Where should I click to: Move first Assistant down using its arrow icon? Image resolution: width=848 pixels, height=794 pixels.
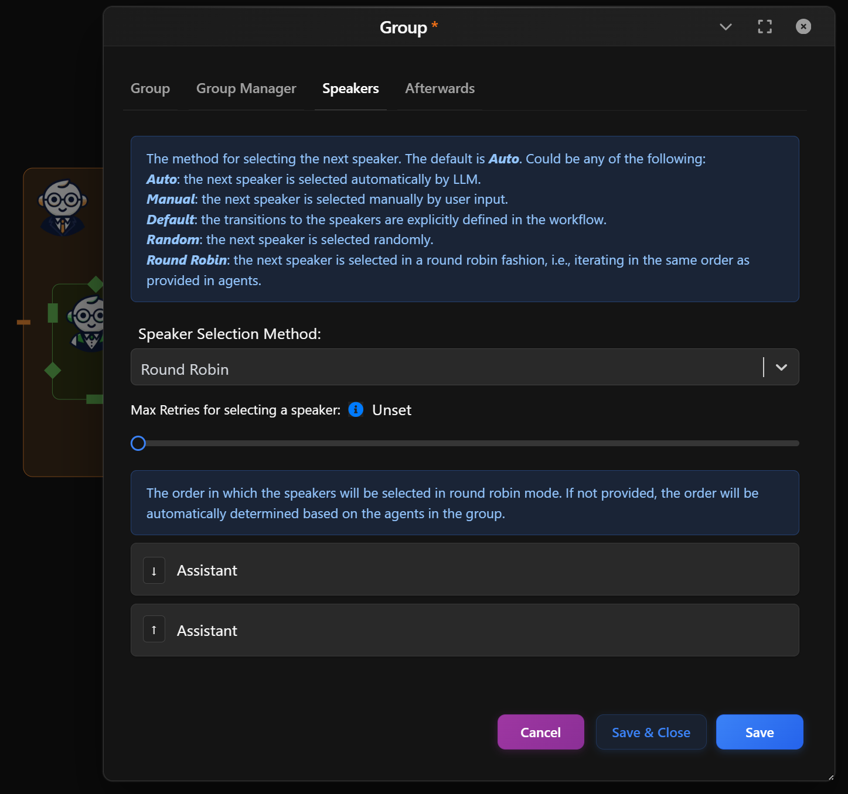point(154,570)
